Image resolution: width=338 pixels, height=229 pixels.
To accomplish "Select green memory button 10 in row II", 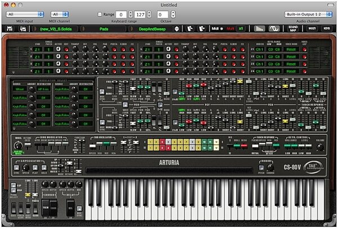I will 204,148.
